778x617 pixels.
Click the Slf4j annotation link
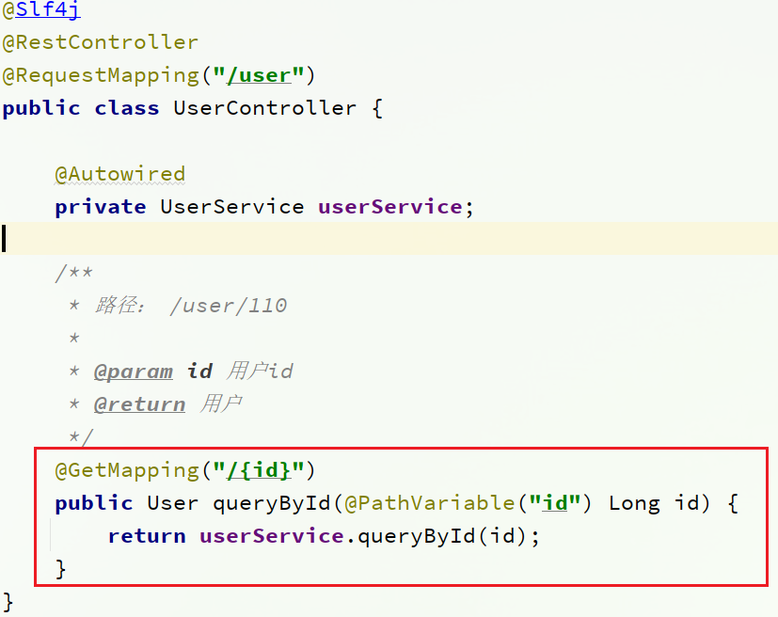click(x=48, y=8)
